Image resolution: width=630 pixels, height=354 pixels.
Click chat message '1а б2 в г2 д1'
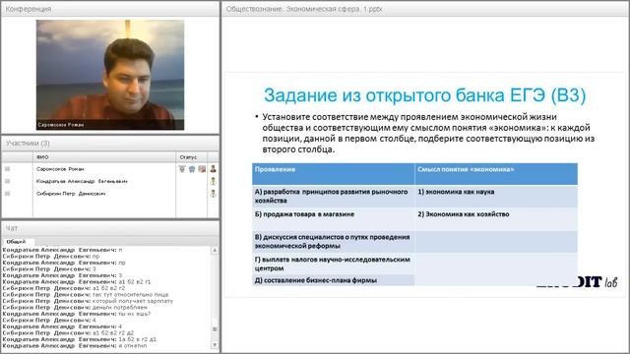tap(138, 339)
